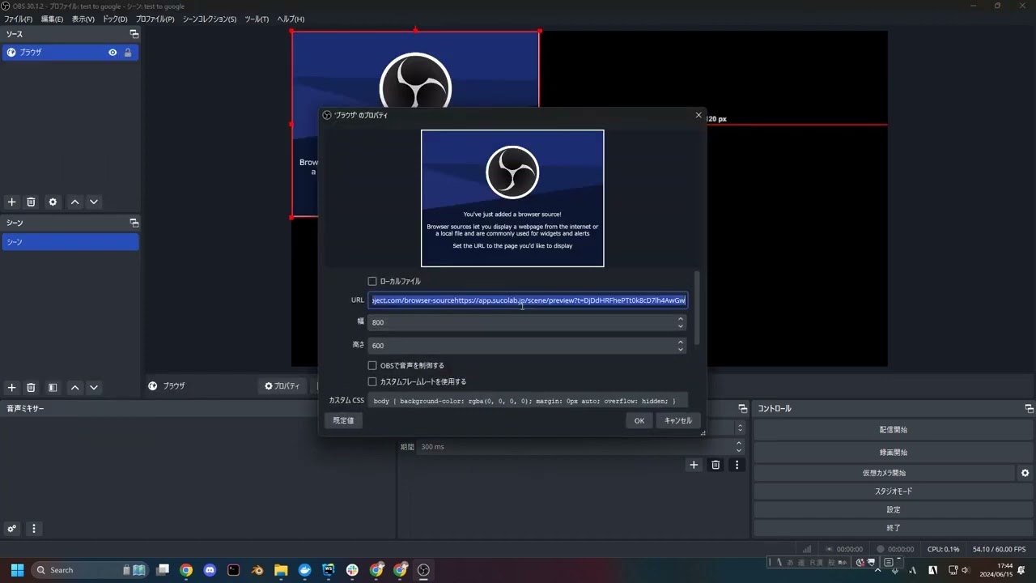Open the ドック(D) menu

[x=114, y=19]
